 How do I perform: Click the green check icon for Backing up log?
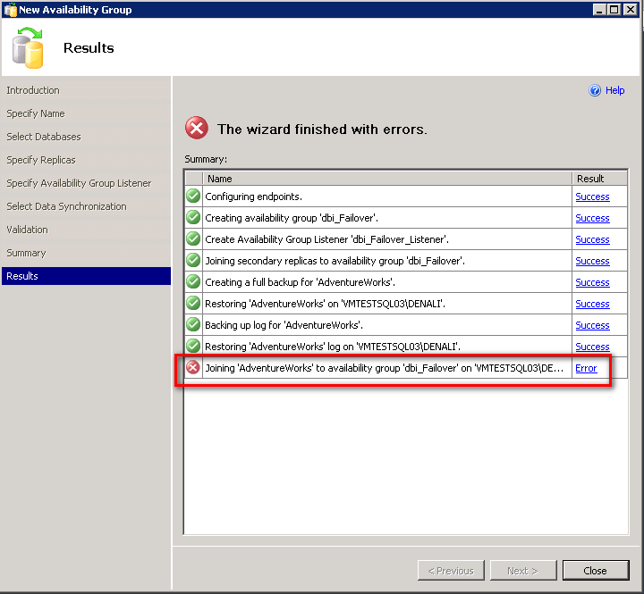[193, 325]
